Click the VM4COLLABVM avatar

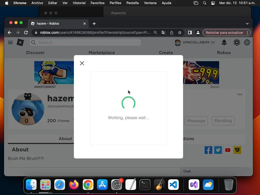point(177,42)
